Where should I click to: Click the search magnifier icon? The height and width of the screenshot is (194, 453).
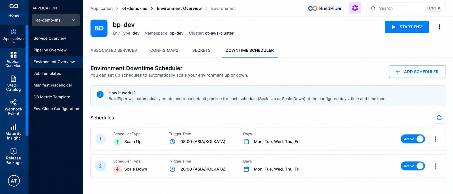point(373,8)
